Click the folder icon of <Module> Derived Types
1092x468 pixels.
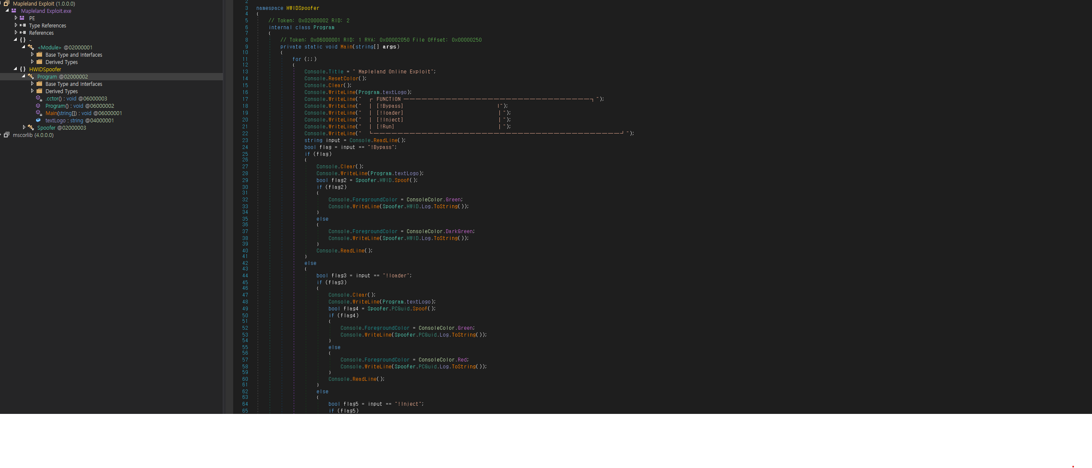[40, 62]
